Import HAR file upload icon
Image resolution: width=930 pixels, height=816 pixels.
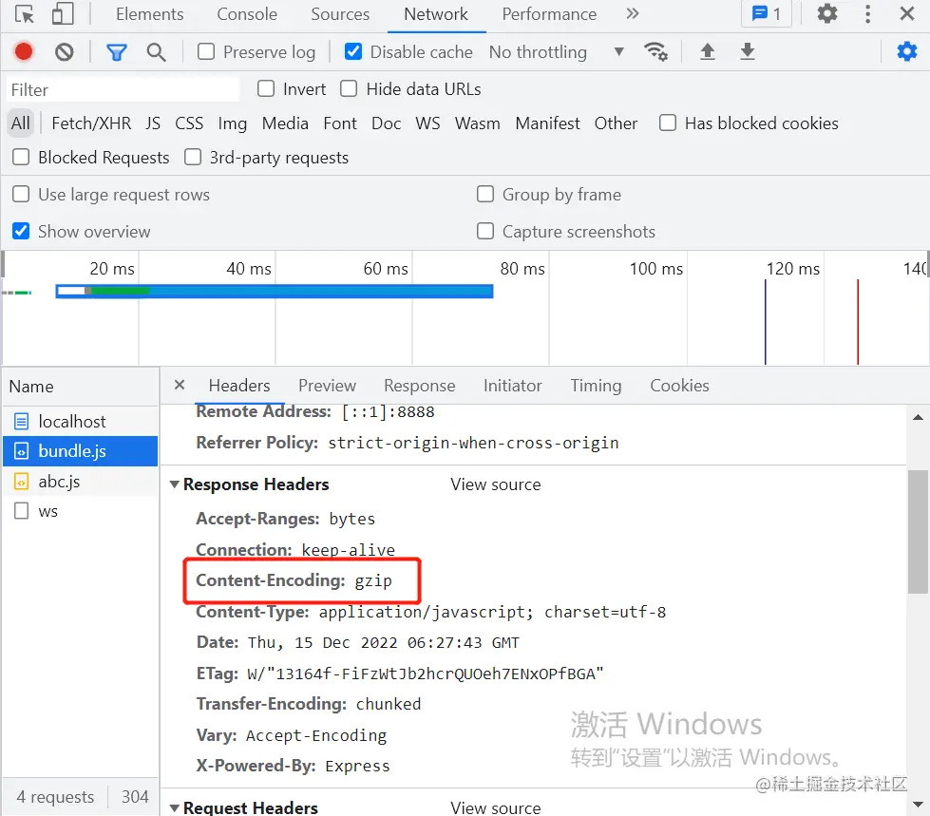click(707, 52)
